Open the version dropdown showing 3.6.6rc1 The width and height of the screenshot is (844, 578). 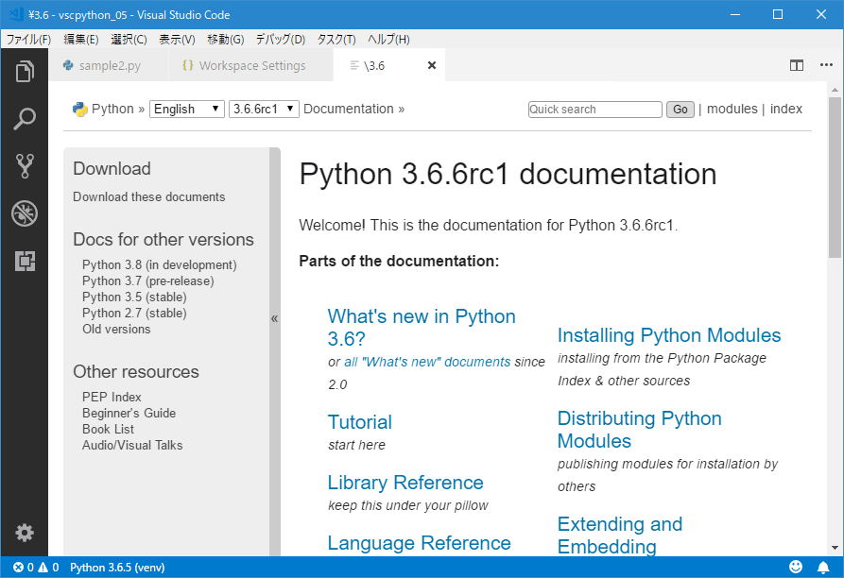(x=263, y=108)
